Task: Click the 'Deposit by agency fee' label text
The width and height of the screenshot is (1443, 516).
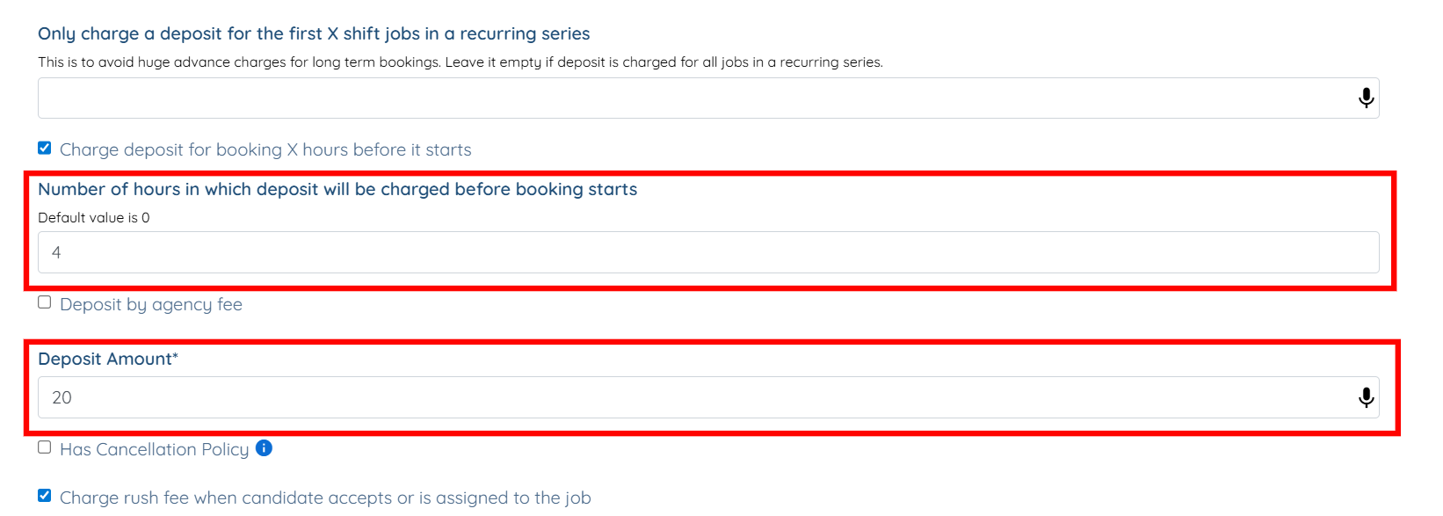Action: pos(151,304)
